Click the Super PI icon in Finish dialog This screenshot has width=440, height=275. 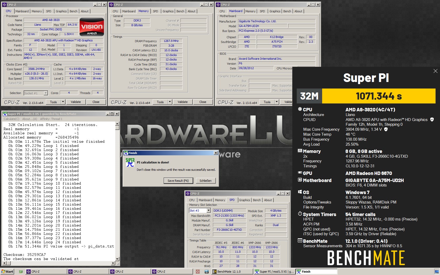130,162
